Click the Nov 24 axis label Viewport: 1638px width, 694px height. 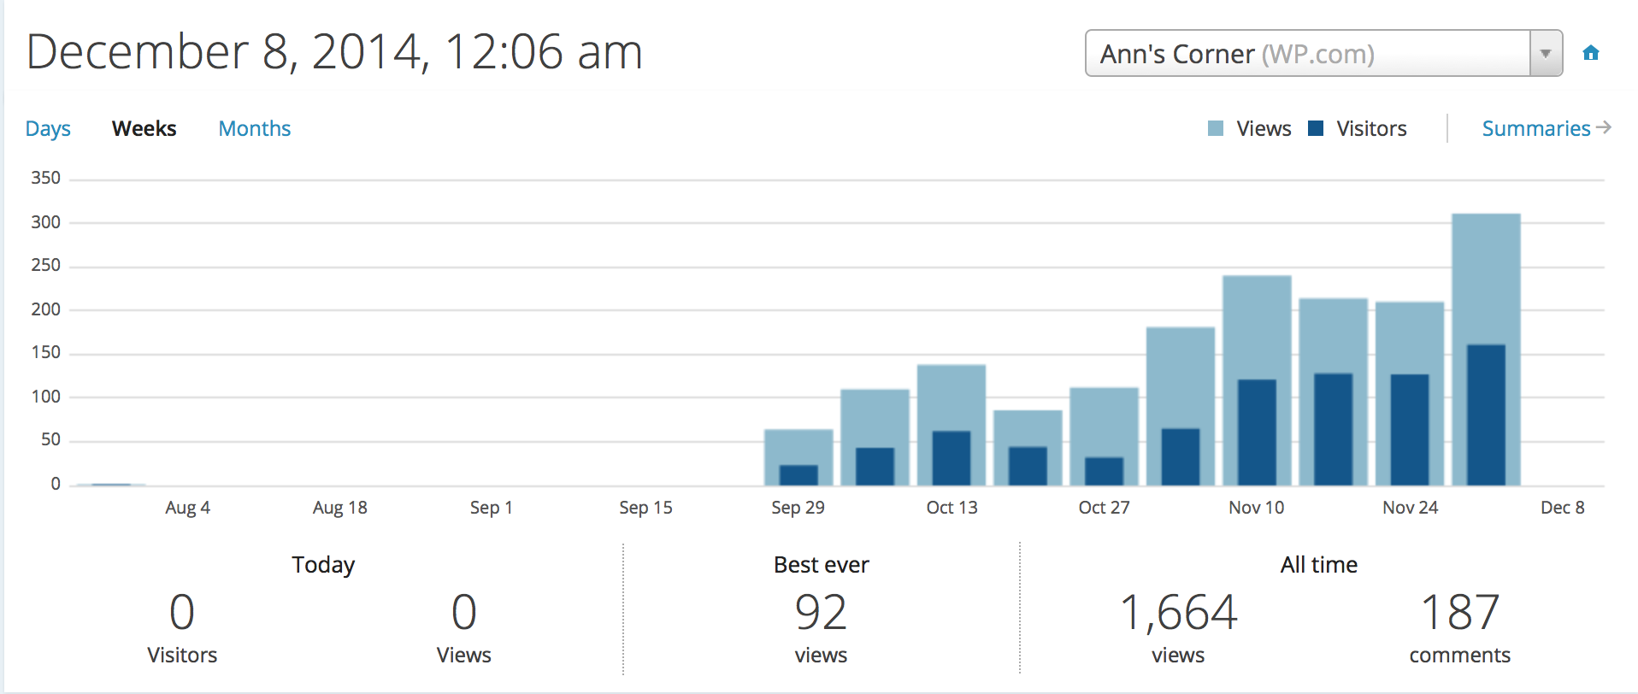1410,508
